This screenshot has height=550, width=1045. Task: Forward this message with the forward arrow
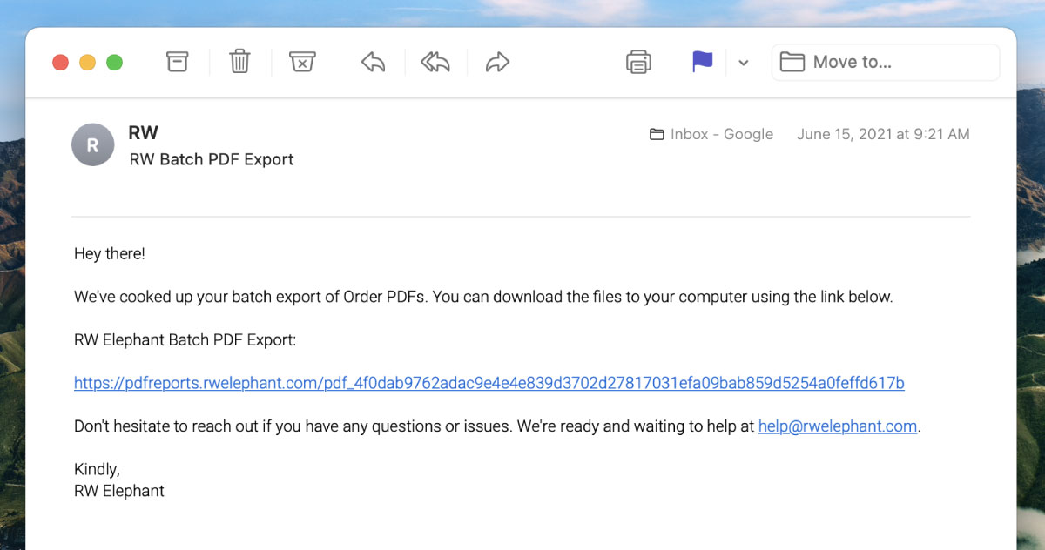click(497, 62)
